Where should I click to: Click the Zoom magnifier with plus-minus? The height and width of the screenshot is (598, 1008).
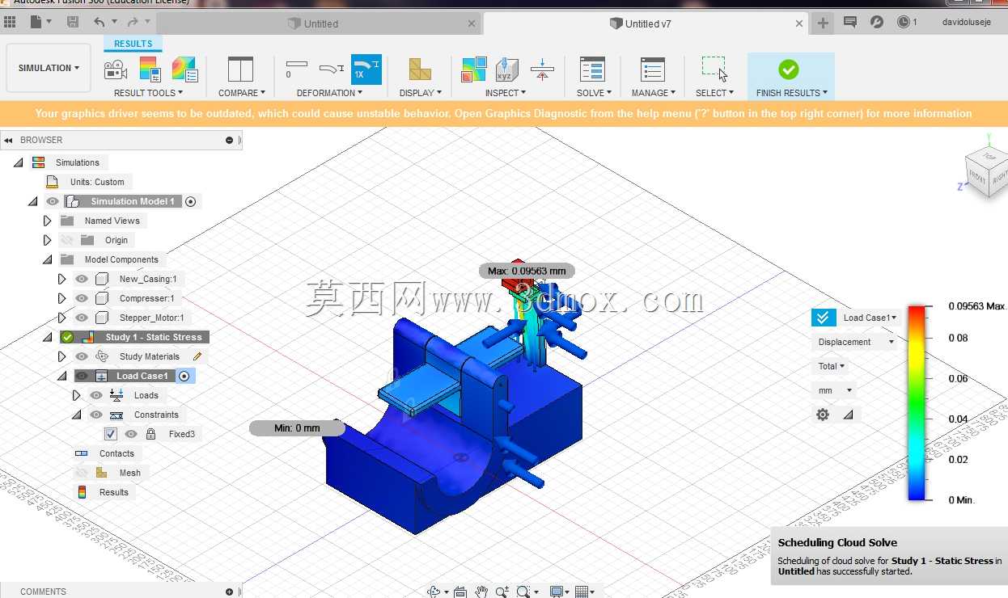[x=502, y=592]
